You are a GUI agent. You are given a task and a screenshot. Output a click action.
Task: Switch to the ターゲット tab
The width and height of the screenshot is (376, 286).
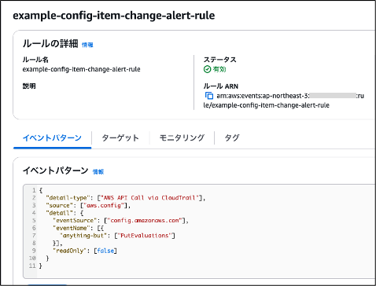pyautogui.click(x=120, y=137)
